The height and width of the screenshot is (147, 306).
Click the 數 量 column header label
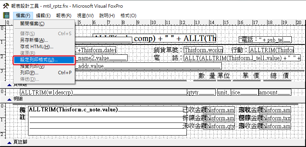(x=207, y=76)
